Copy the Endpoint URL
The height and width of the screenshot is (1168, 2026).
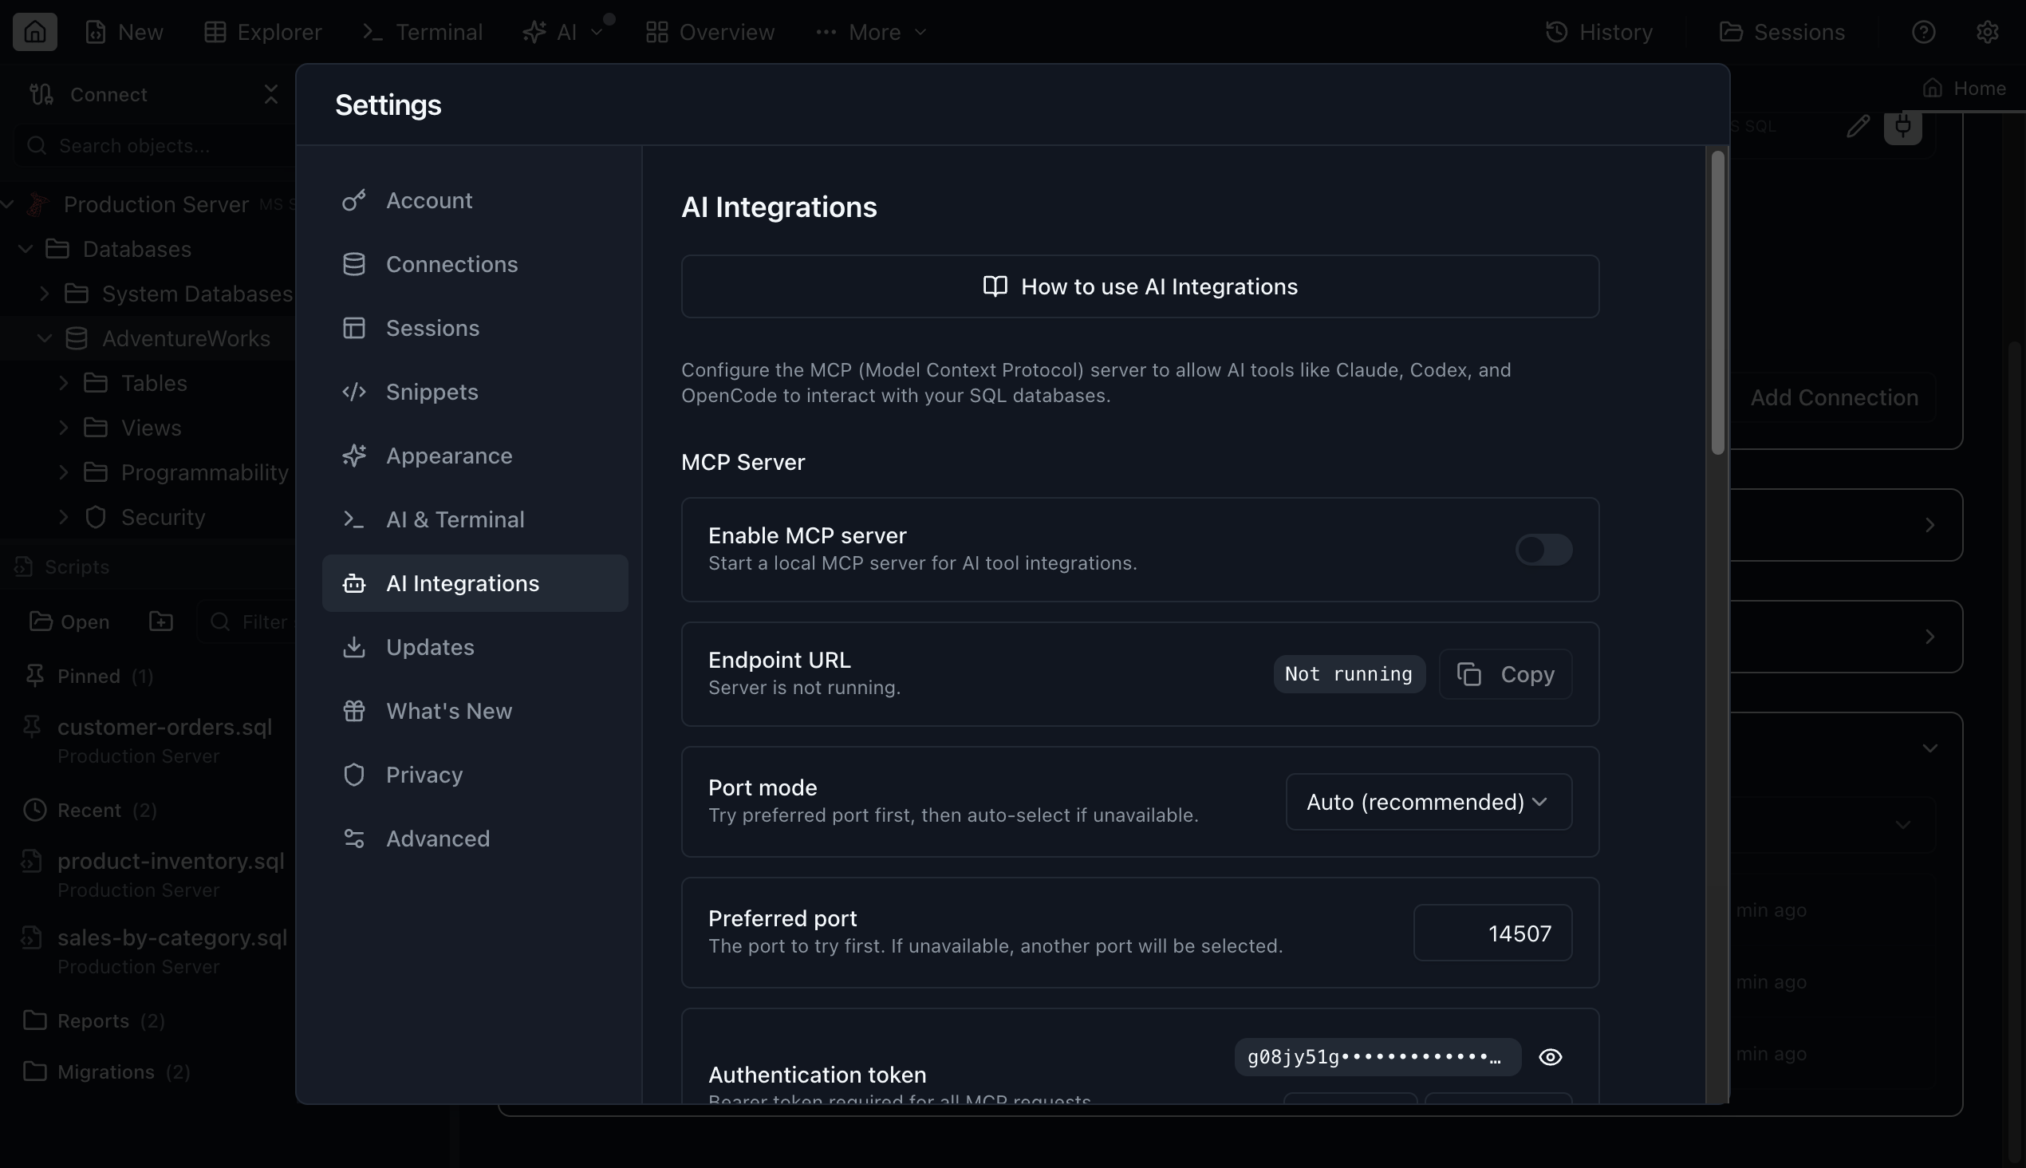(1504, 674)
